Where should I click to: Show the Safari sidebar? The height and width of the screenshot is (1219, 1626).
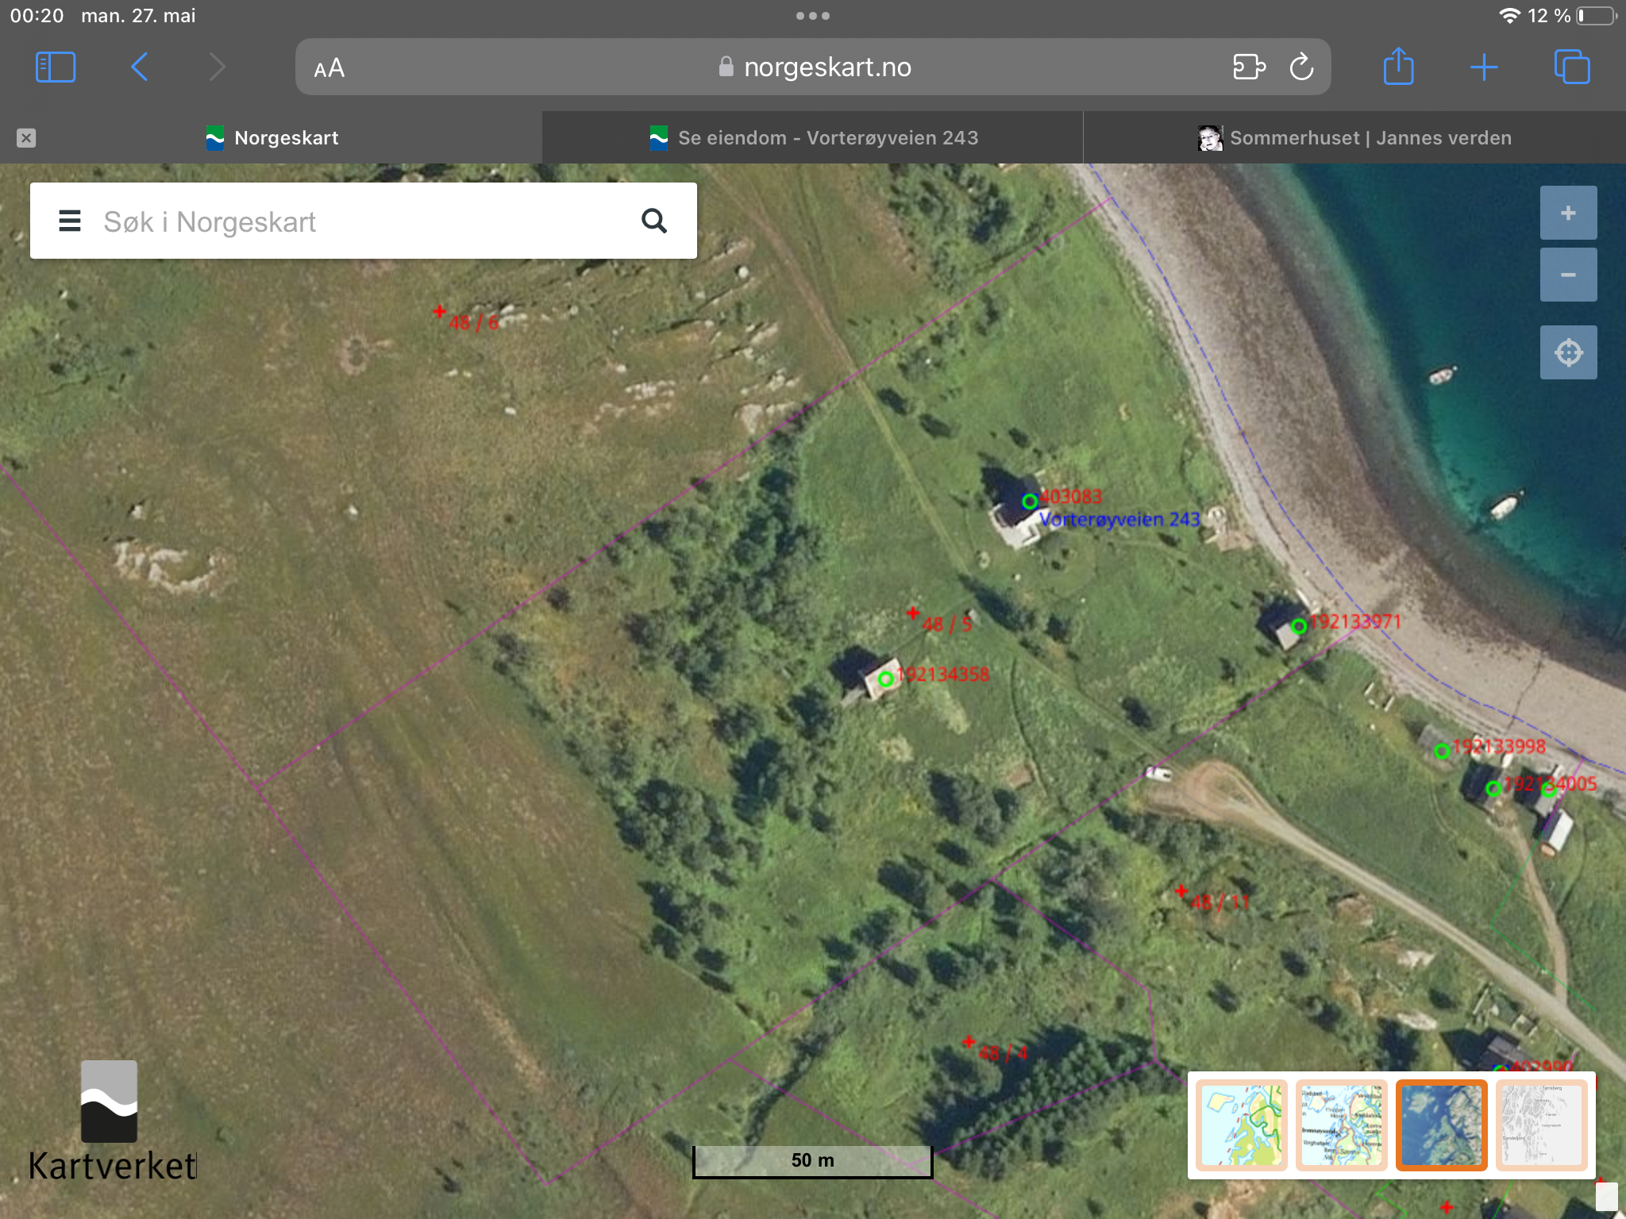(56, 67)
